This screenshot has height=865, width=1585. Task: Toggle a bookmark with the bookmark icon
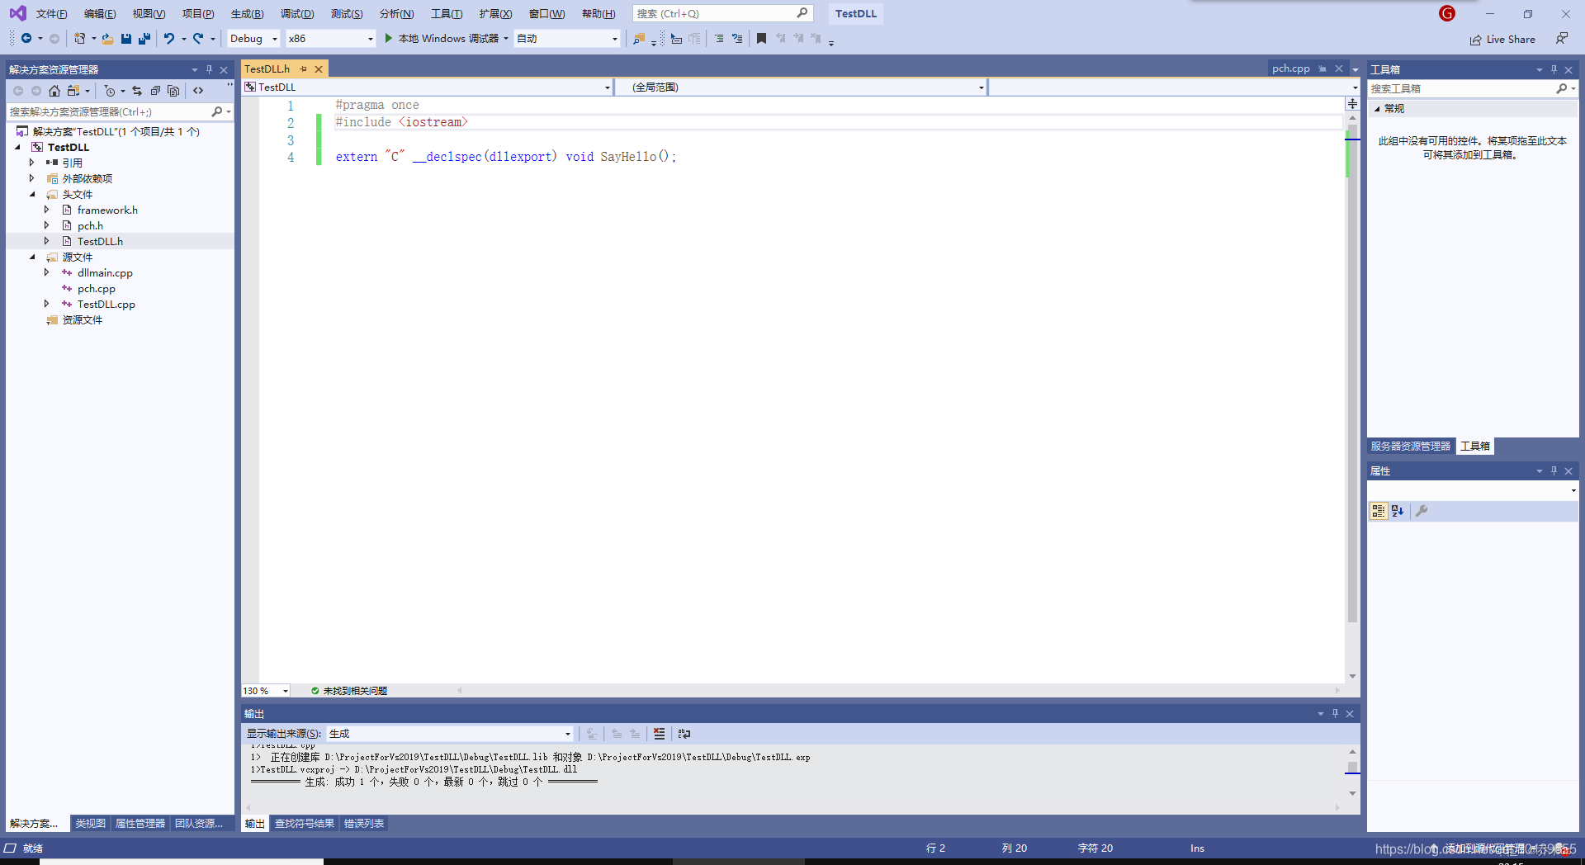(761, 38)
